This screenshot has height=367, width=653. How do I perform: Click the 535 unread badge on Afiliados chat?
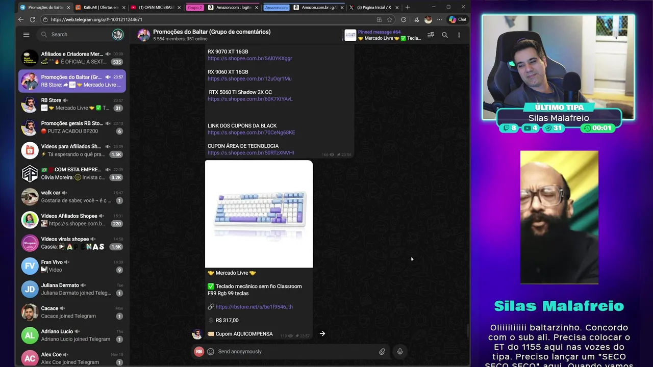[117, 62]
